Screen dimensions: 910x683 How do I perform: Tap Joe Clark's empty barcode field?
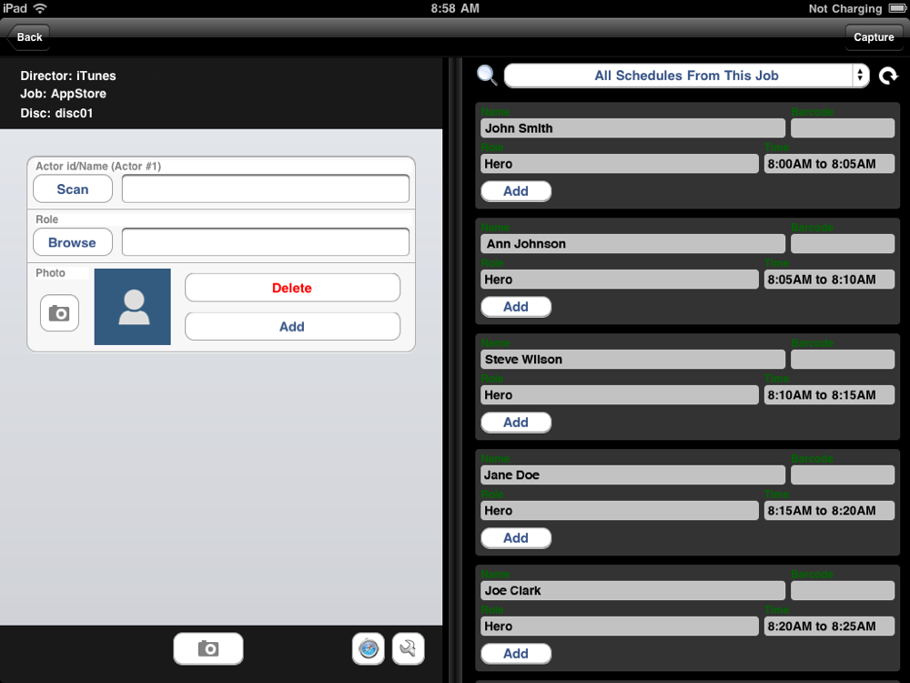coord(842,591)
